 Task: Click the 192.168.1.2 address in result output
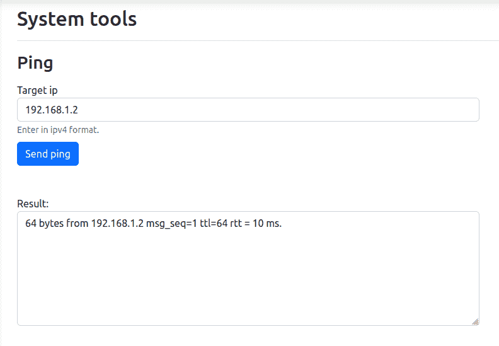(x=117, y=223)
